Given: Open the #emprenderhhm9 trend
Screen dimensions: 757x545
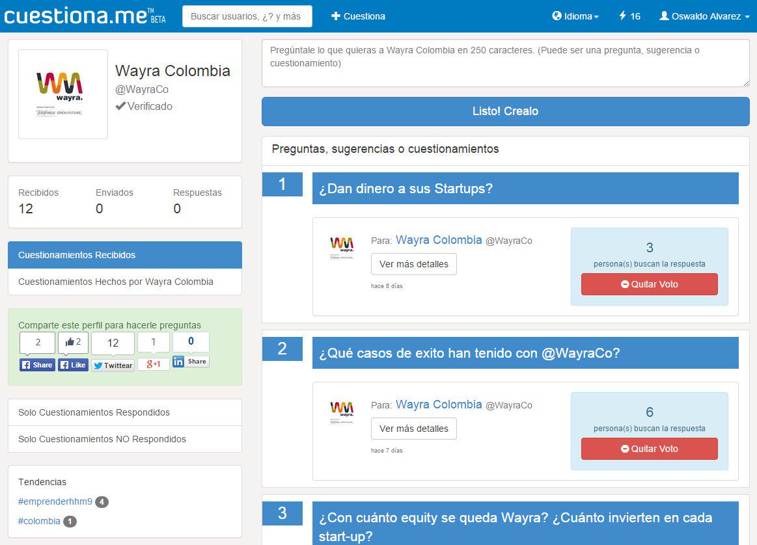Looking at the screenshot, I should click(x=55, y=501).
